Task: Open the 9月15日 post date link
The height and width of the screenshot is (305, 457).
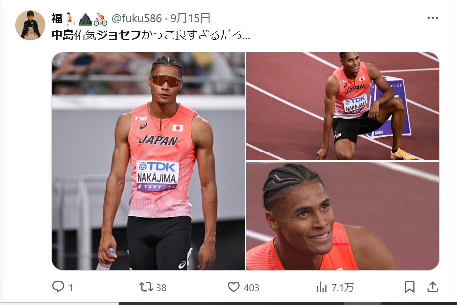Action: 190,18
